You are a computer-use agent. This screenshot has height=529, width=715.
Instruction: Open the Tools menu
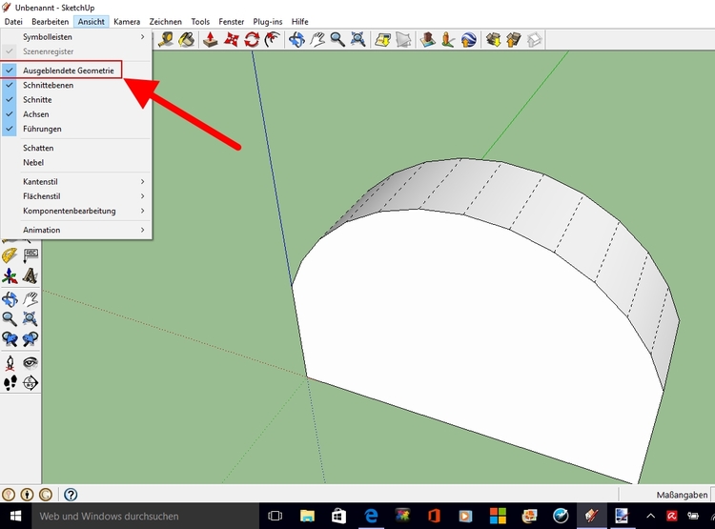point(200,21)
